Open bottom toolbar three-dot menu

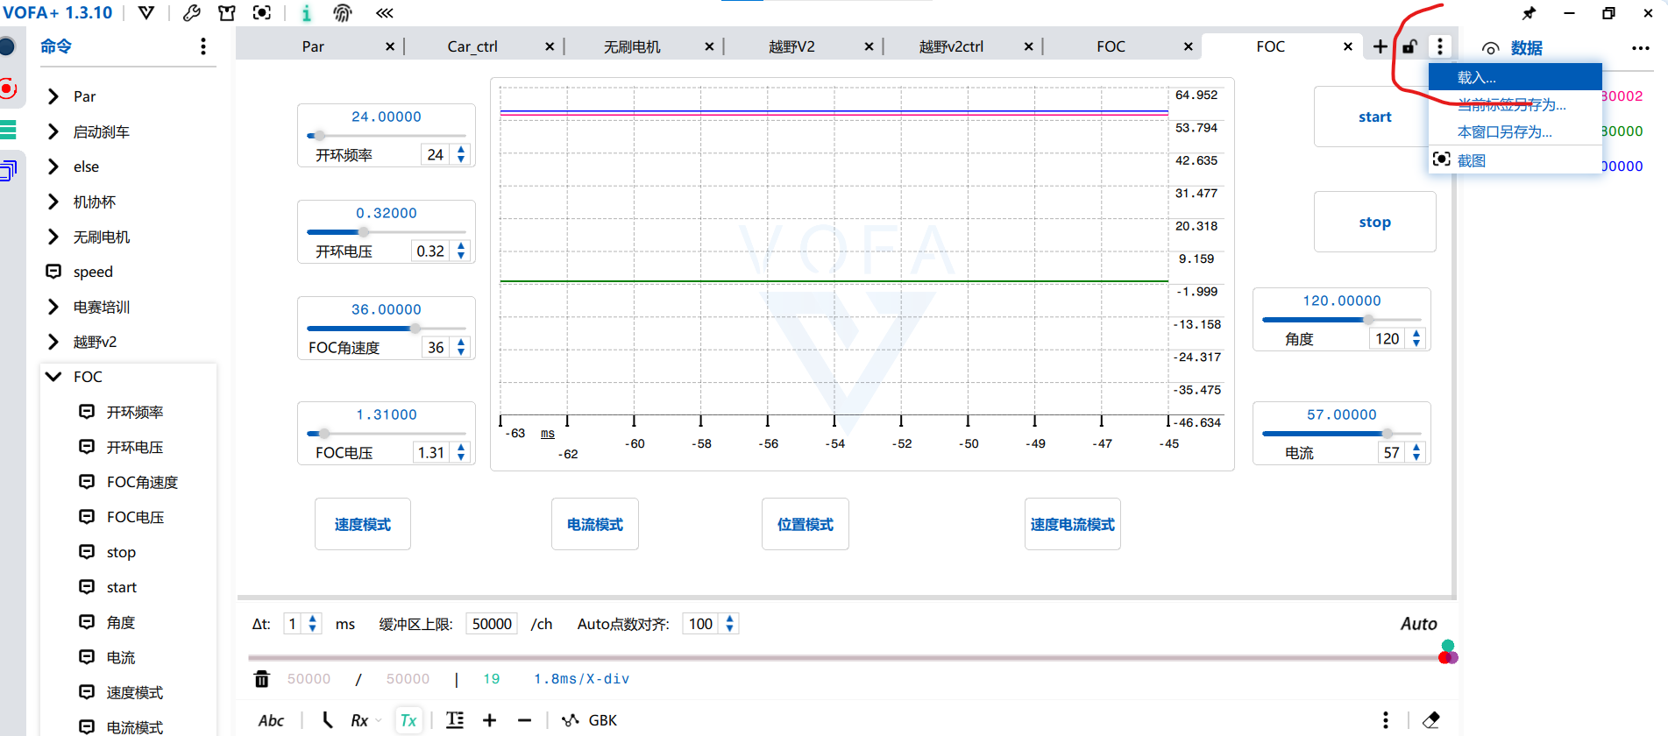(1386, 720)
